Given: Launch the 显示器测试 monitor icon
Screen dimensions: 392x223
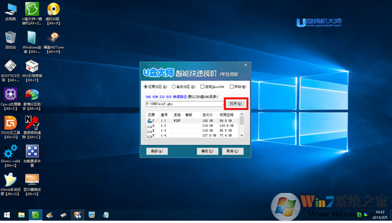Looking at the screenshot, I should click(x=32, y=184).
